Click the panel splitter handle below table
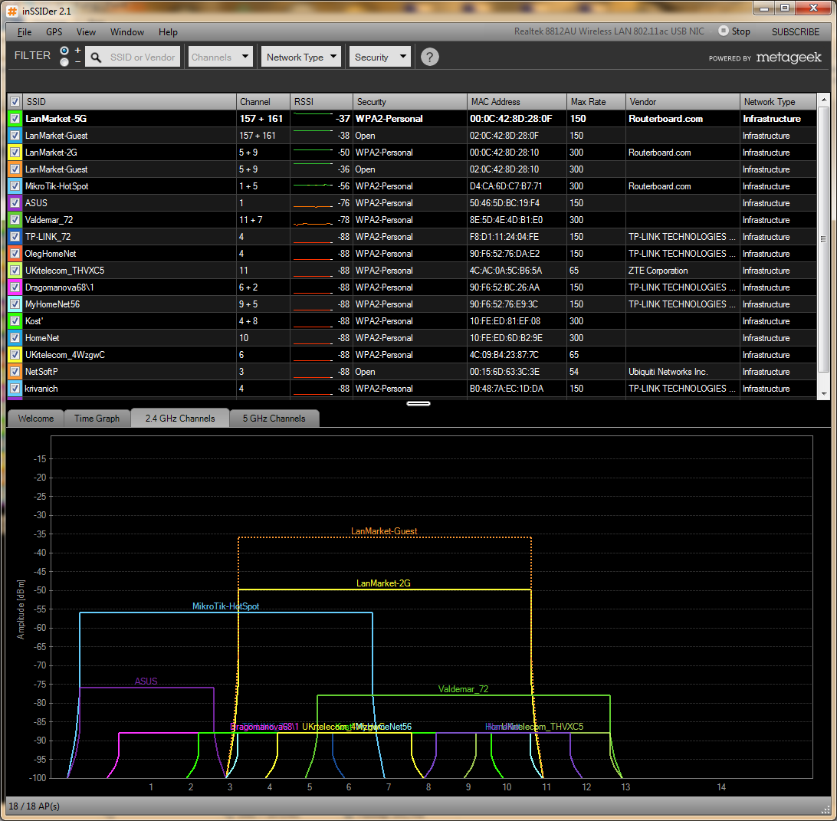 (x=419, y=403)
